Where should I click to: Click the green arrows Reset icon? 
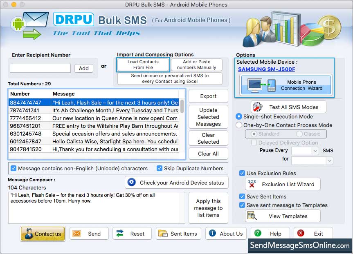[120, 233]
